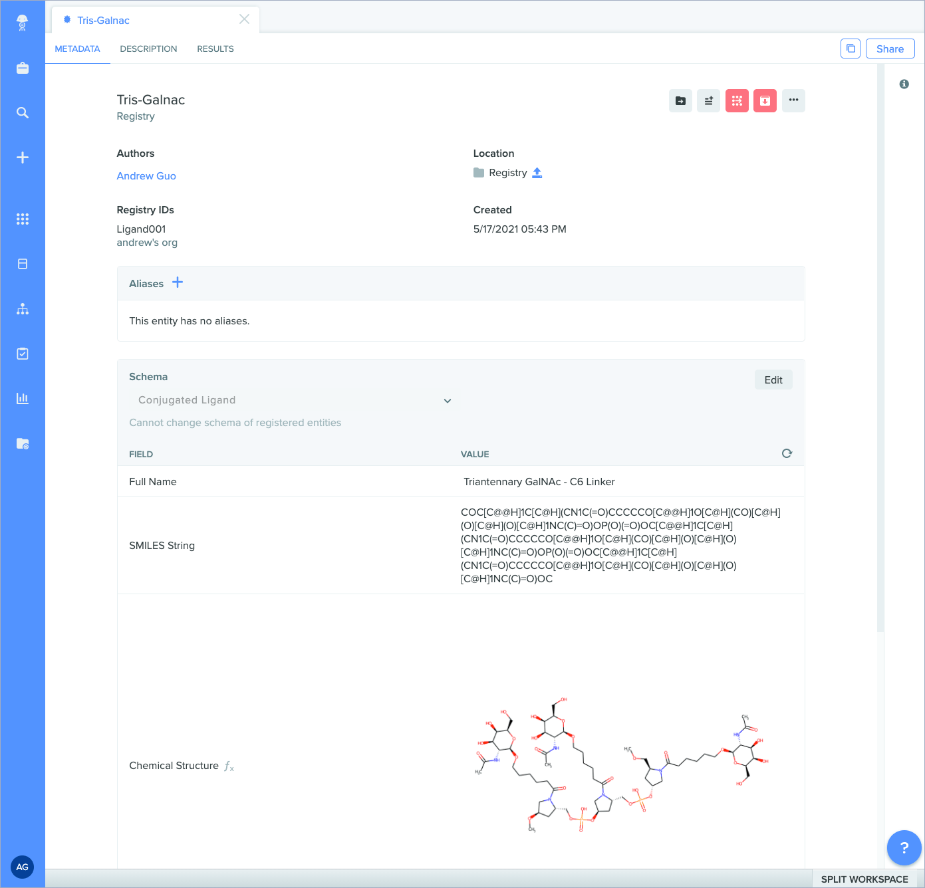The height and width of the screenshot is (888, 925).
Task: Click the SMILES String value text
Action: (620, 545)
